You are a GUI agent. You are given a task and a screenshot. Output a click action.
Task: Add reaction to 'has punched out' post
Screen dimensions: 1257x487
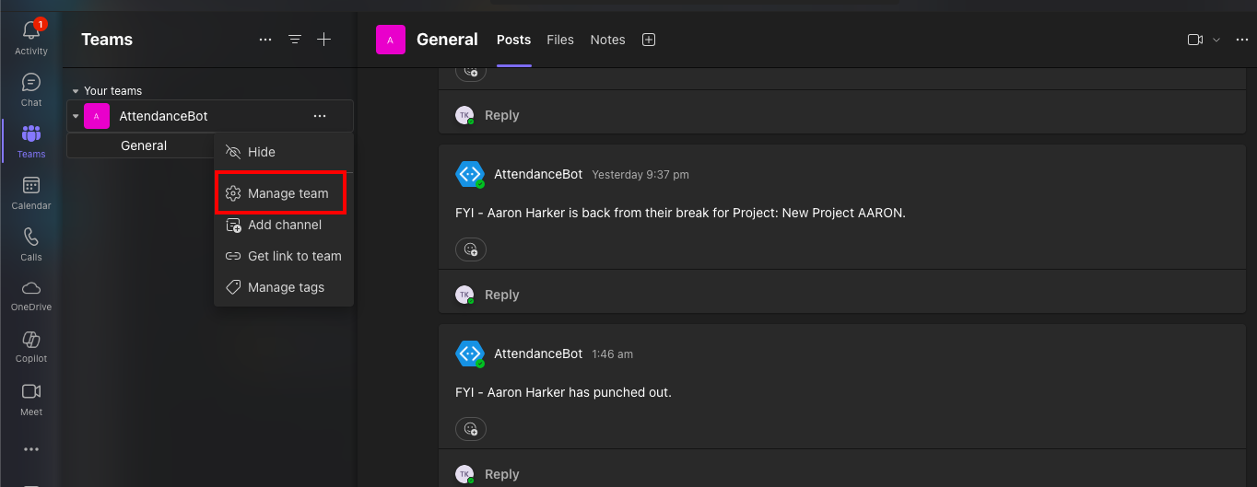pos(471,428)
